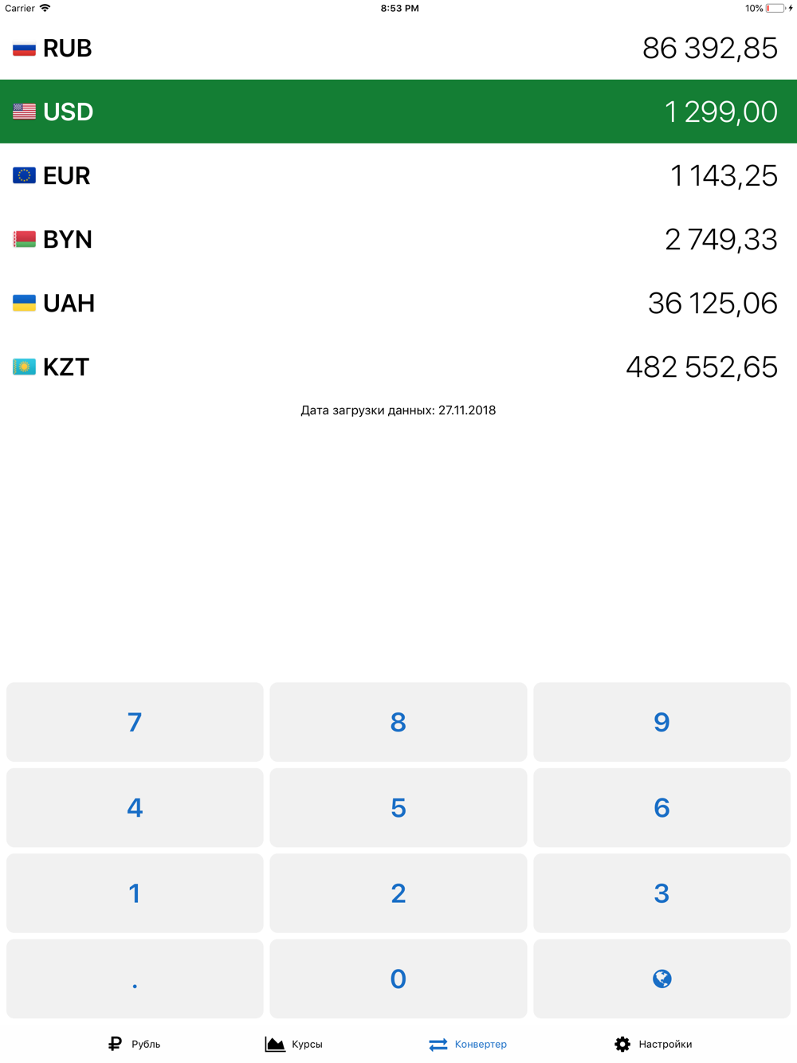Click the Kazakhstan flag icon

pos(24,367)
